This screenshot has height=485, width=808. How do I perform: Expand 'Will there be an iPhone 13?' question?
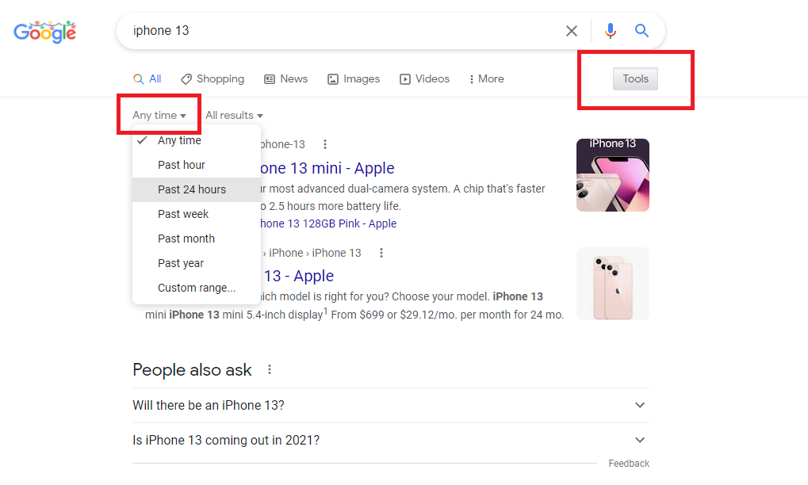pos(391,405)
